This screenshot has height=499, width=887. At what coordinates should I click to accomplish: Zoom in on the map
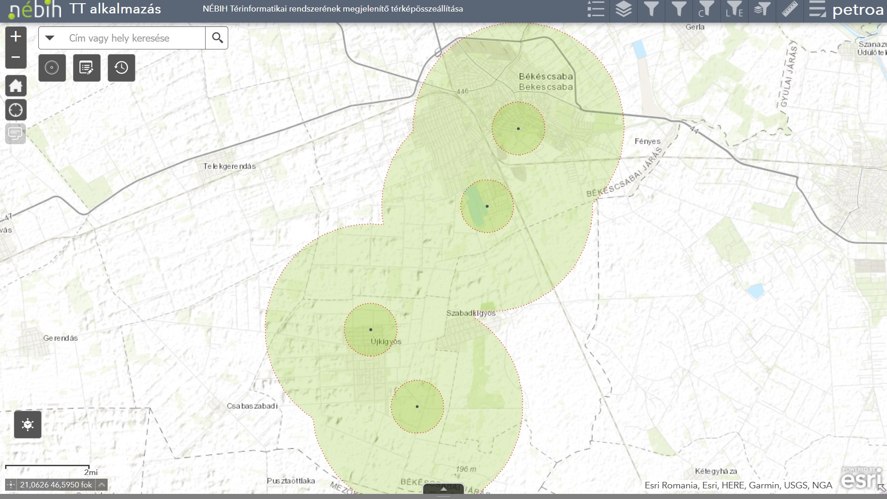click(x=16, y=37)
